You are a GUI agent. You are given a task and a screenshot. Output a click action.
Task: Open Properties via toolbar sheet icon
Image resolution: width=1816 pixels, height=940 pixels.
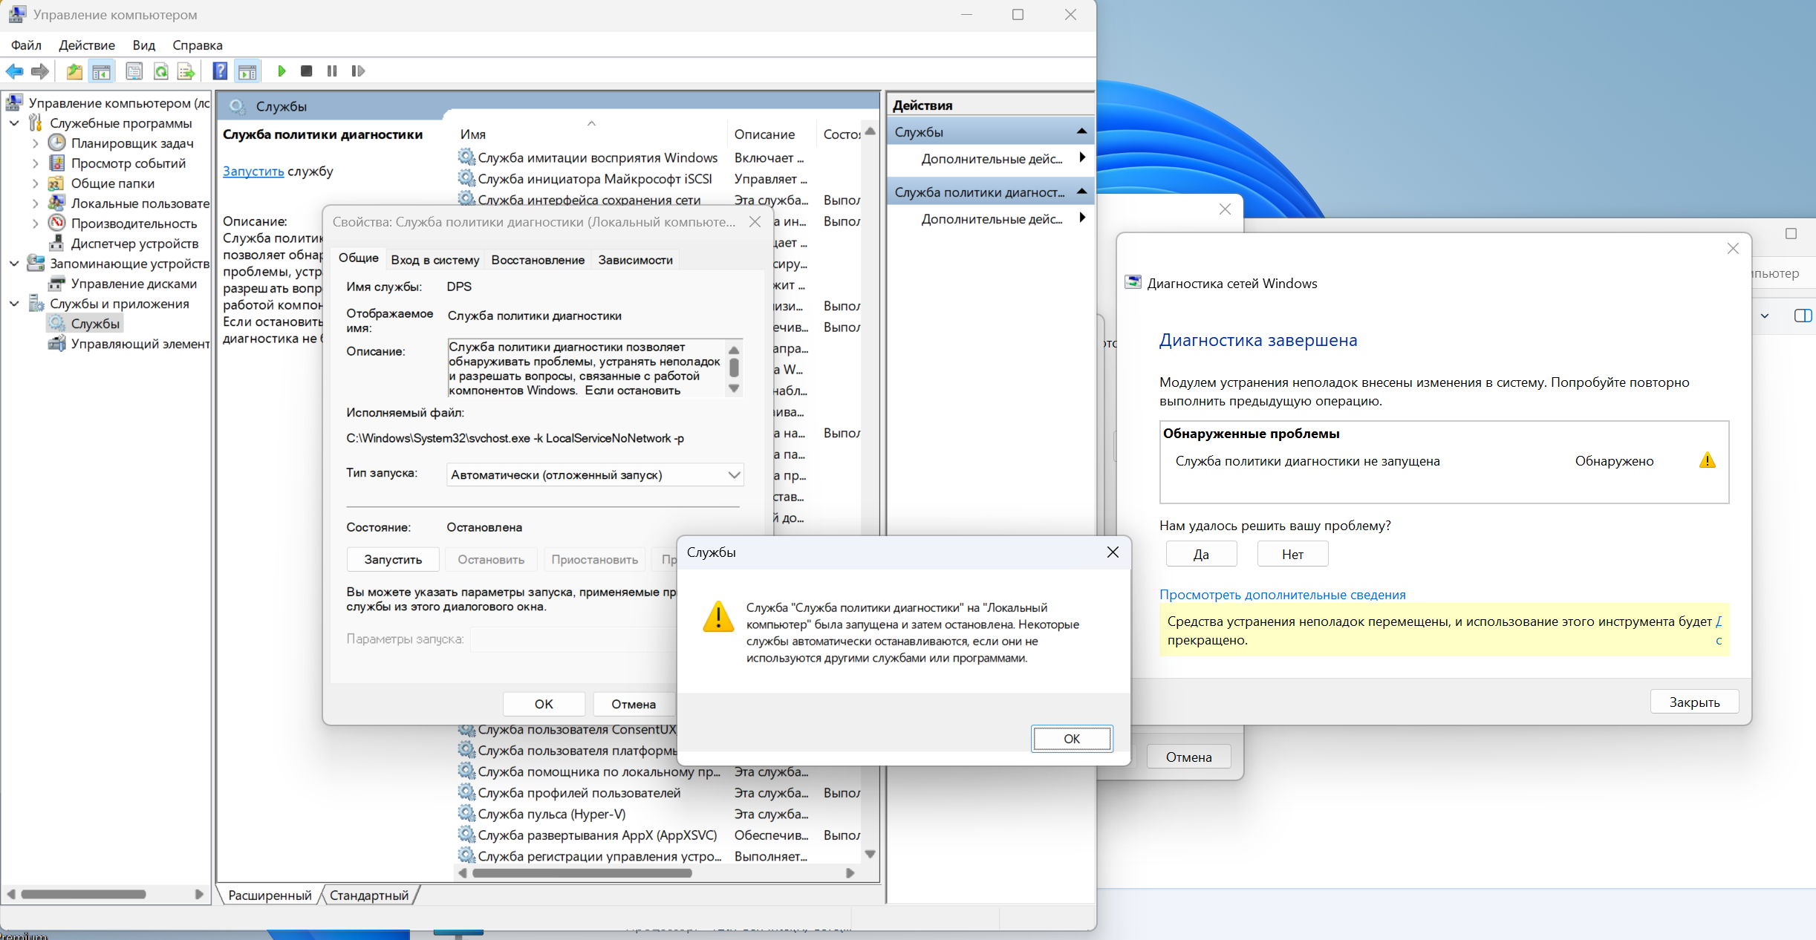(134, 71)
